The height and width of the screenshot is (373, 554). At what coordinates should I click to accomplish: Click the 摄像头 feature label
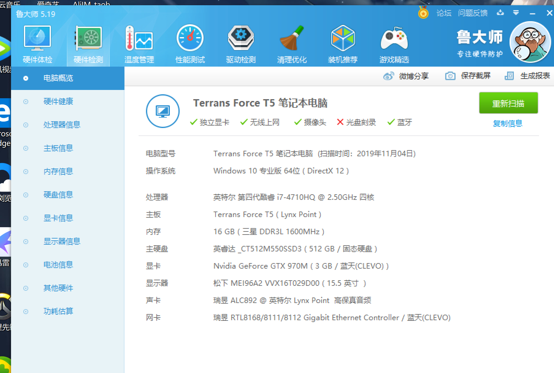point(315,122)
